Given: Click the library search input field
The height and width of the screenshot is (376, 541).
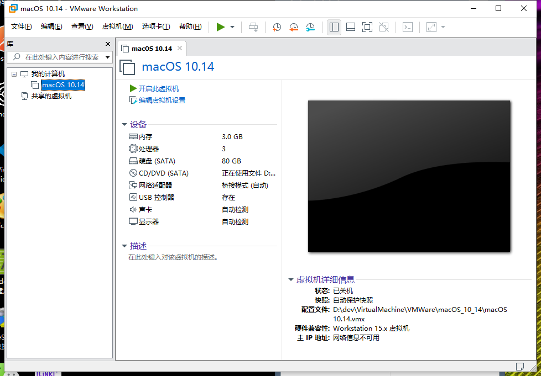Looking at the screenshot, I should pyautogui.click(x=57, y=57).
